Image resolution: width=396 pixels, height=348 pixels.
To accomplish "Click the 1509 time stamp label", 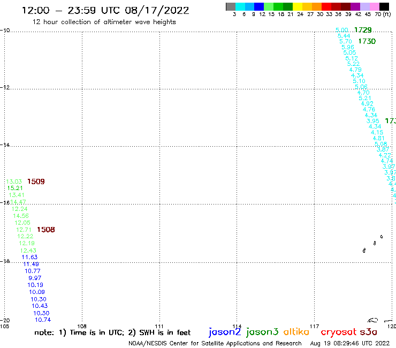I will pos(36,181).
